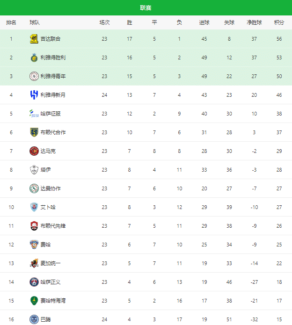Click the 艾卜哈 club crest
The image size is (292, 325).
(x=34, y=207)
